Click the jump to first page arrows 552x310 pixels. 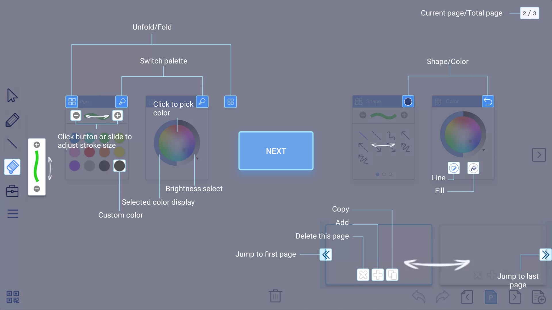coord(326,255)
